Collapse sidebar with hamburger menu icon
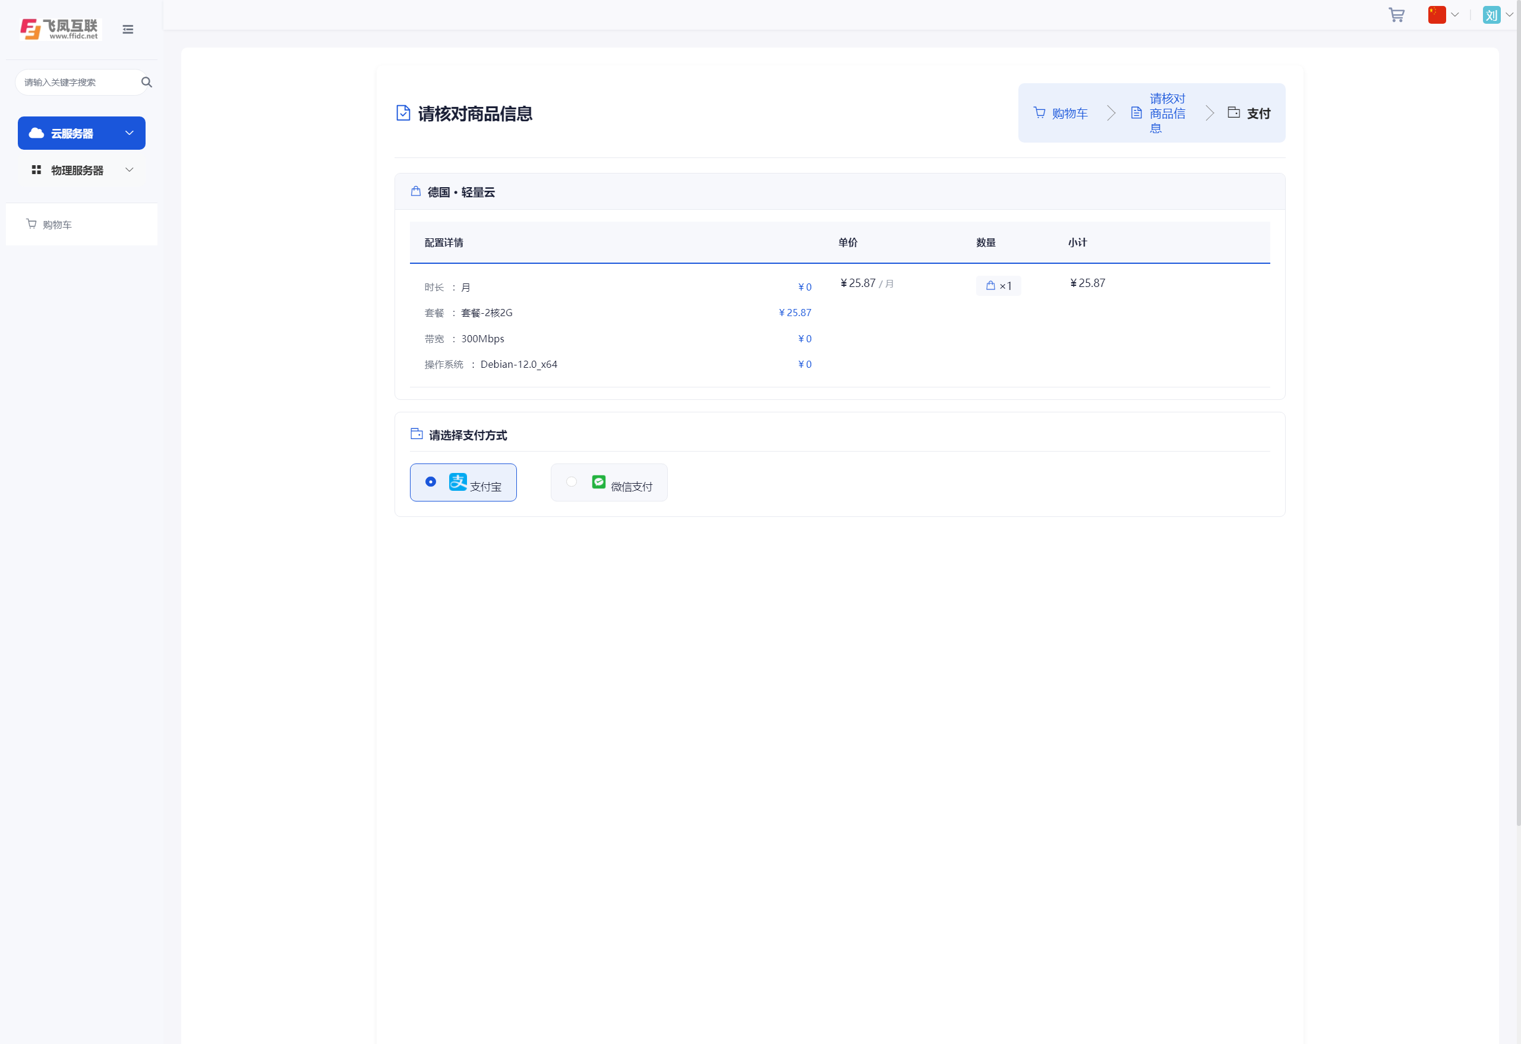The height and width of the screenshot is (1044, 1521). click(128, 30)
